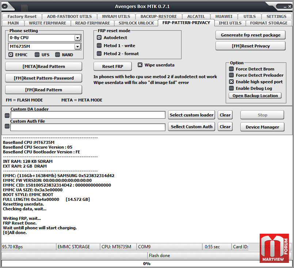Click the [FM]Reset Privacy button
The image size is (294, 268).
point(251,46)
